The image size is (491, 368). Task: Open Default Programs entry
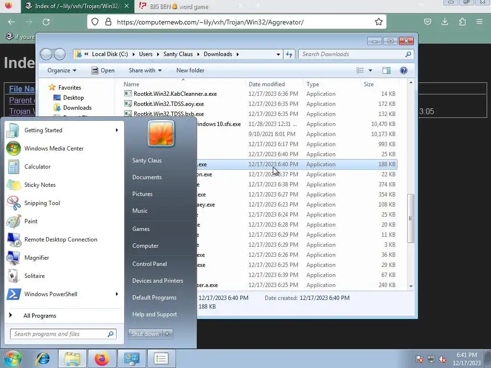pos(154,298)
